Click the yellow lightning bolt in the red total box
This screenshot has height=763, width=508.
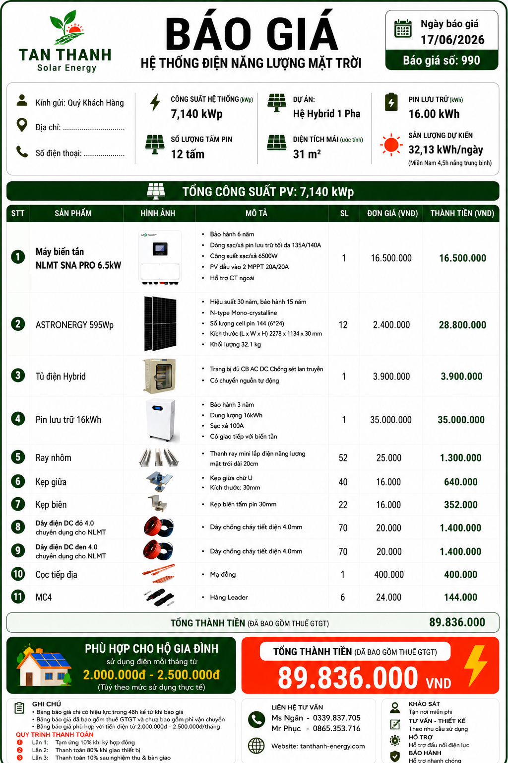[475, 666]
